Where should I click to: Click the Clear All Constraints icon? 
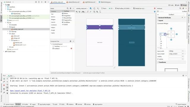click(88, 12)
